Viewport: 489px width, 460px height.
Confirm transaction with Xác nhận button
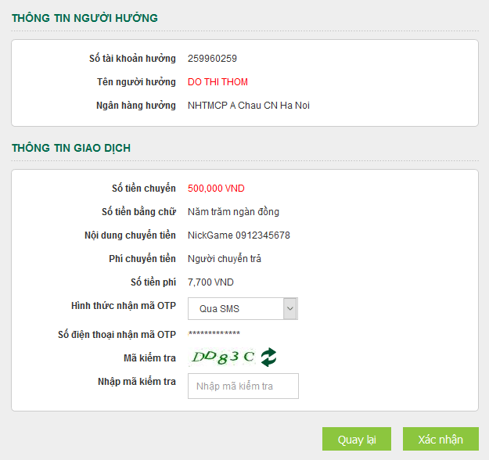(440, 440)
